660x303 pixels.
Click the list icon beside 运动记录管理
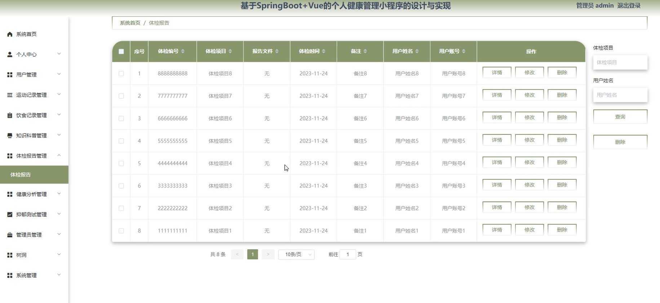click(x=10, y=95)
